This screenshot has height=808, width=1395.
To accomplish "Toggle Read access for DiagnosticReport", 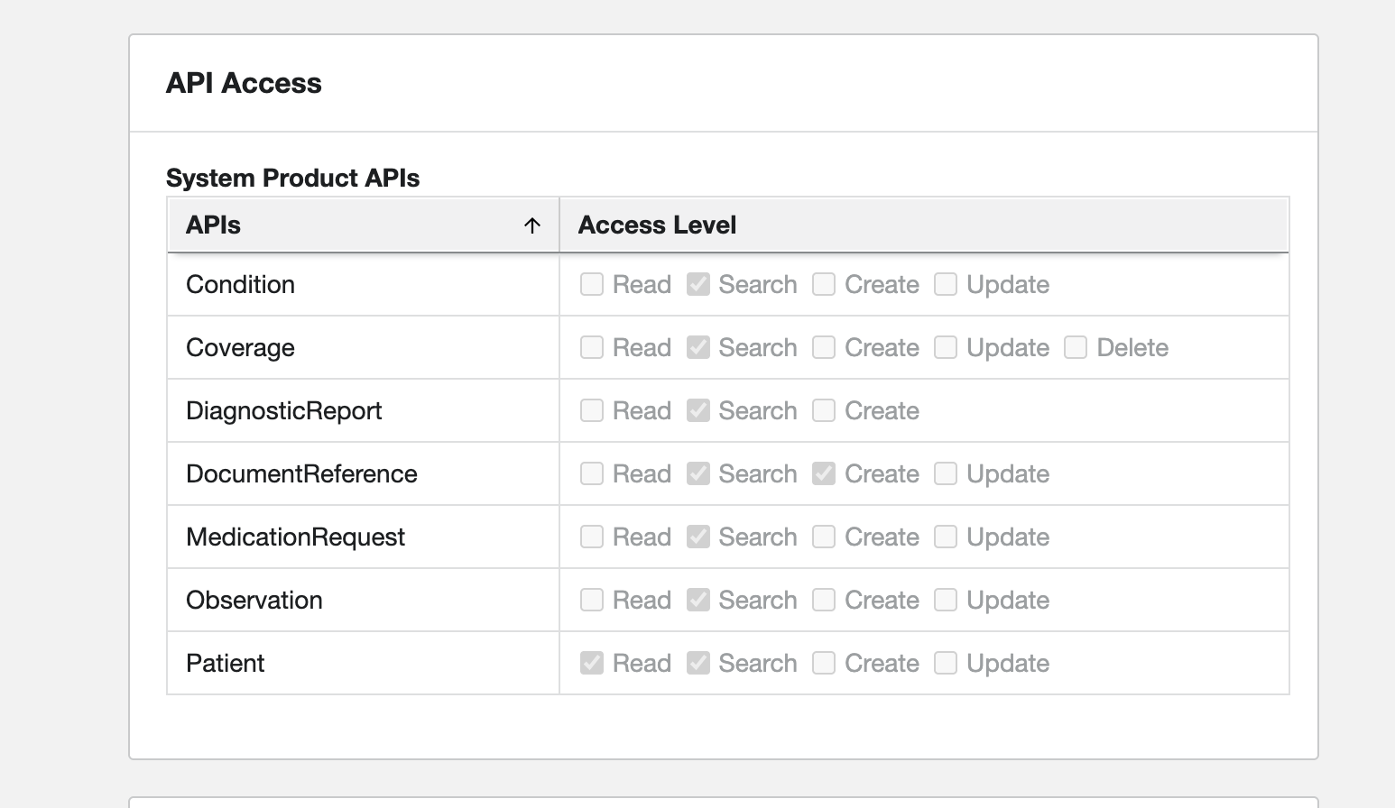I will (x=592, y=411).
